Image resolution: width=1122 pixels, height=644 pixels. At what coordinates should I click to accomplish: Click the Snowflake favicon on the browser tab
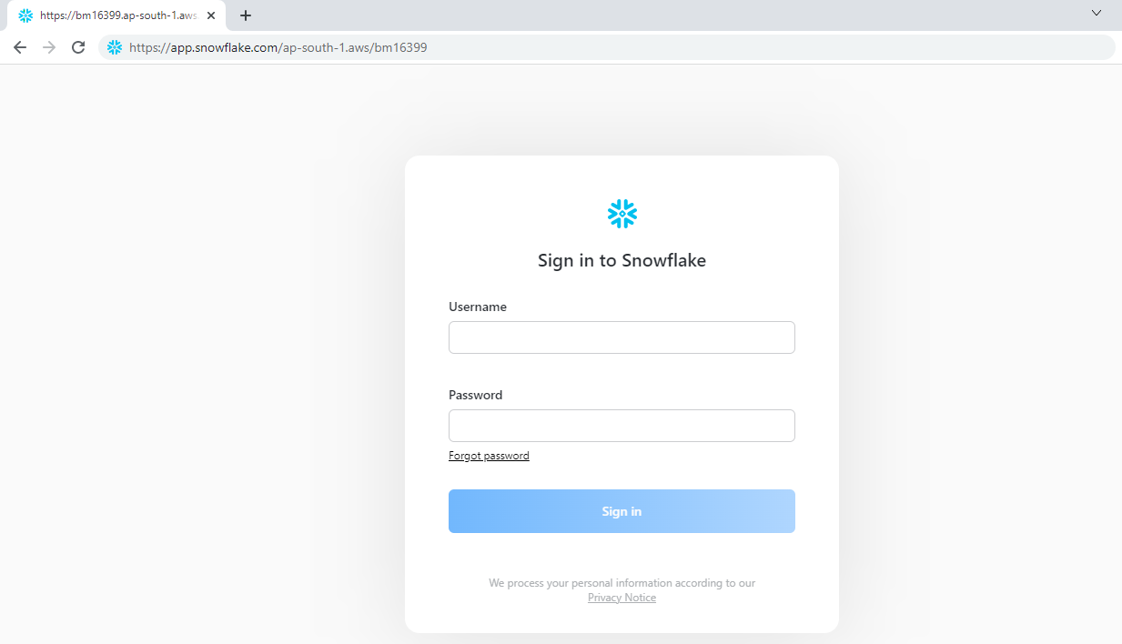point(25,15)
